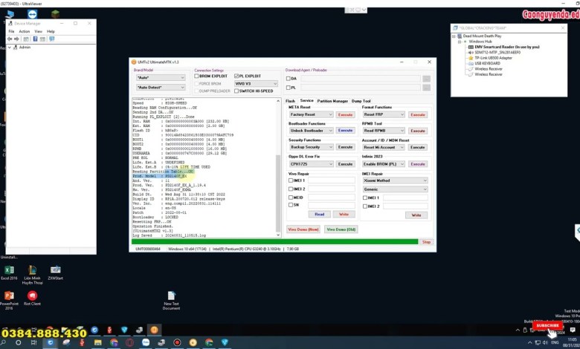Image resolution: width=580 pixels, height=349 pixels.
Task: Click the browse button next to DA field
Action: 426,78
